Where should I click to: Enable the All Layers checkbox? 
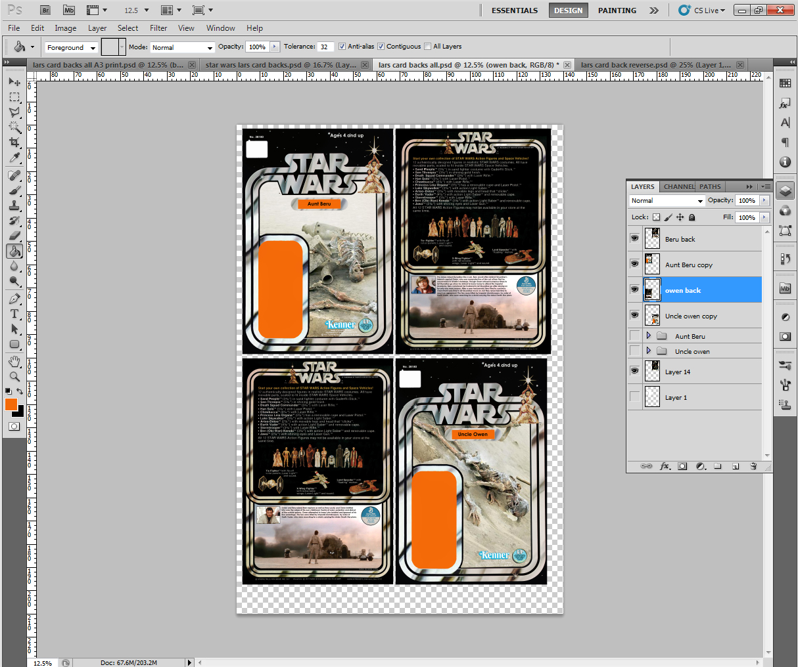click(428, 47)
